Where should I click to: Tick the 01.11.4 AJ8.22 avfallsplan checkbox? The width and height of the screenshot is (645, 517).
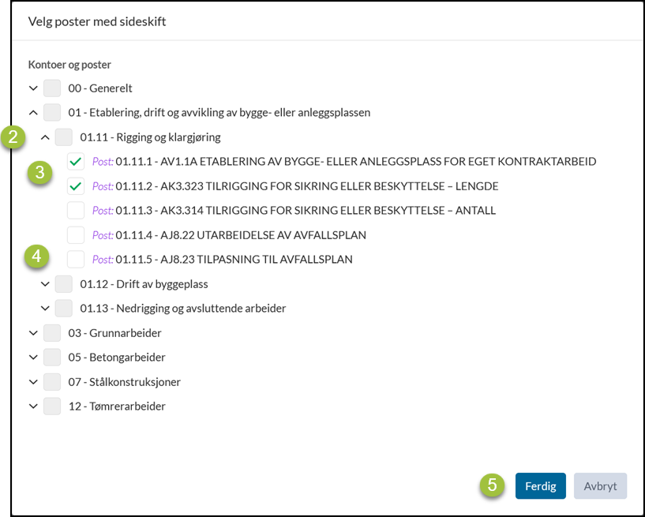[x=76, y=235]
